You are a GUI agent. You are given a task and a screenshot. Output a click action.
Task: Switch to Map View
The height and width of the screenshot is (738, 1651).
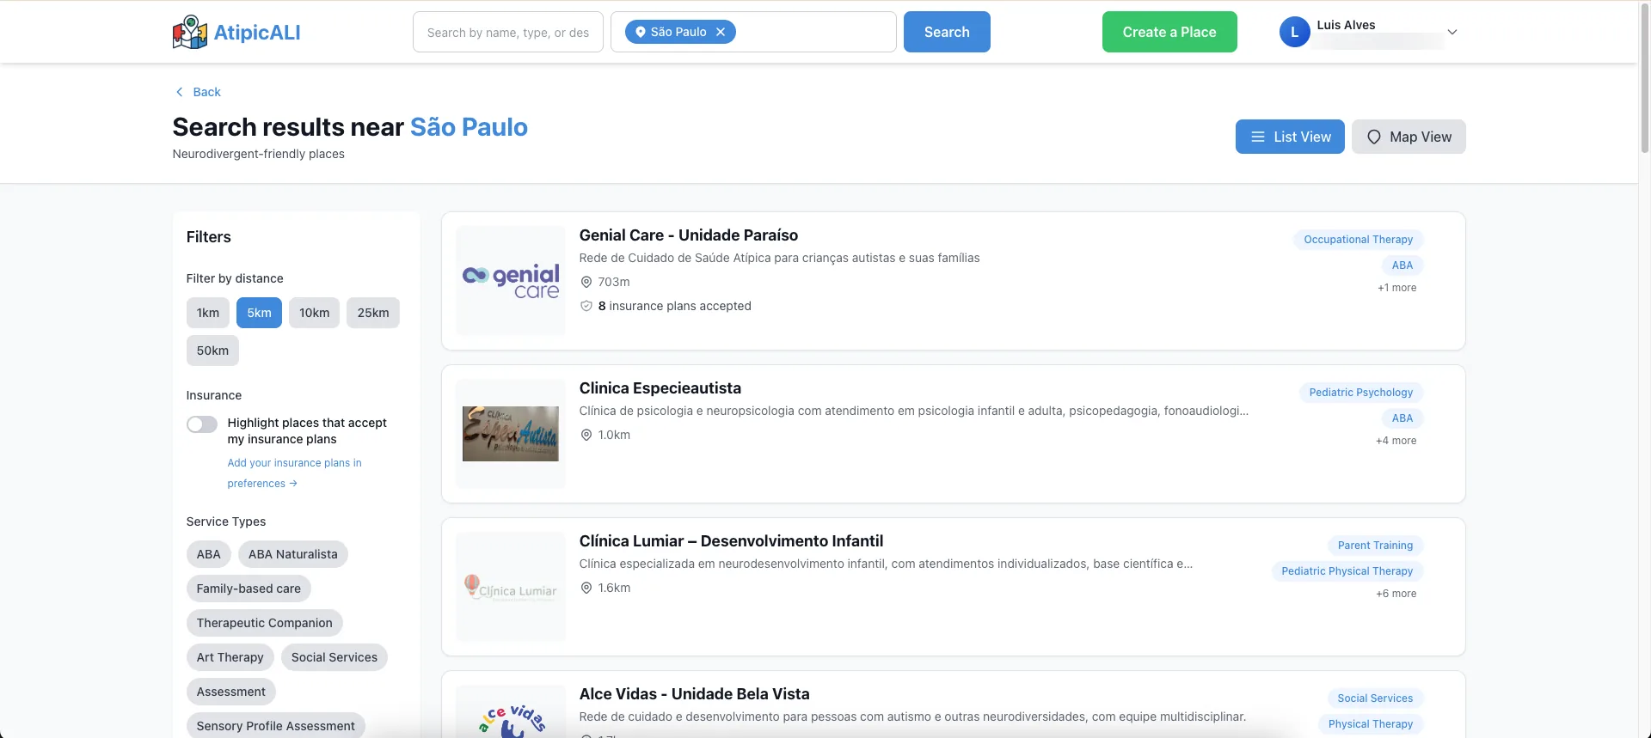1409,137
